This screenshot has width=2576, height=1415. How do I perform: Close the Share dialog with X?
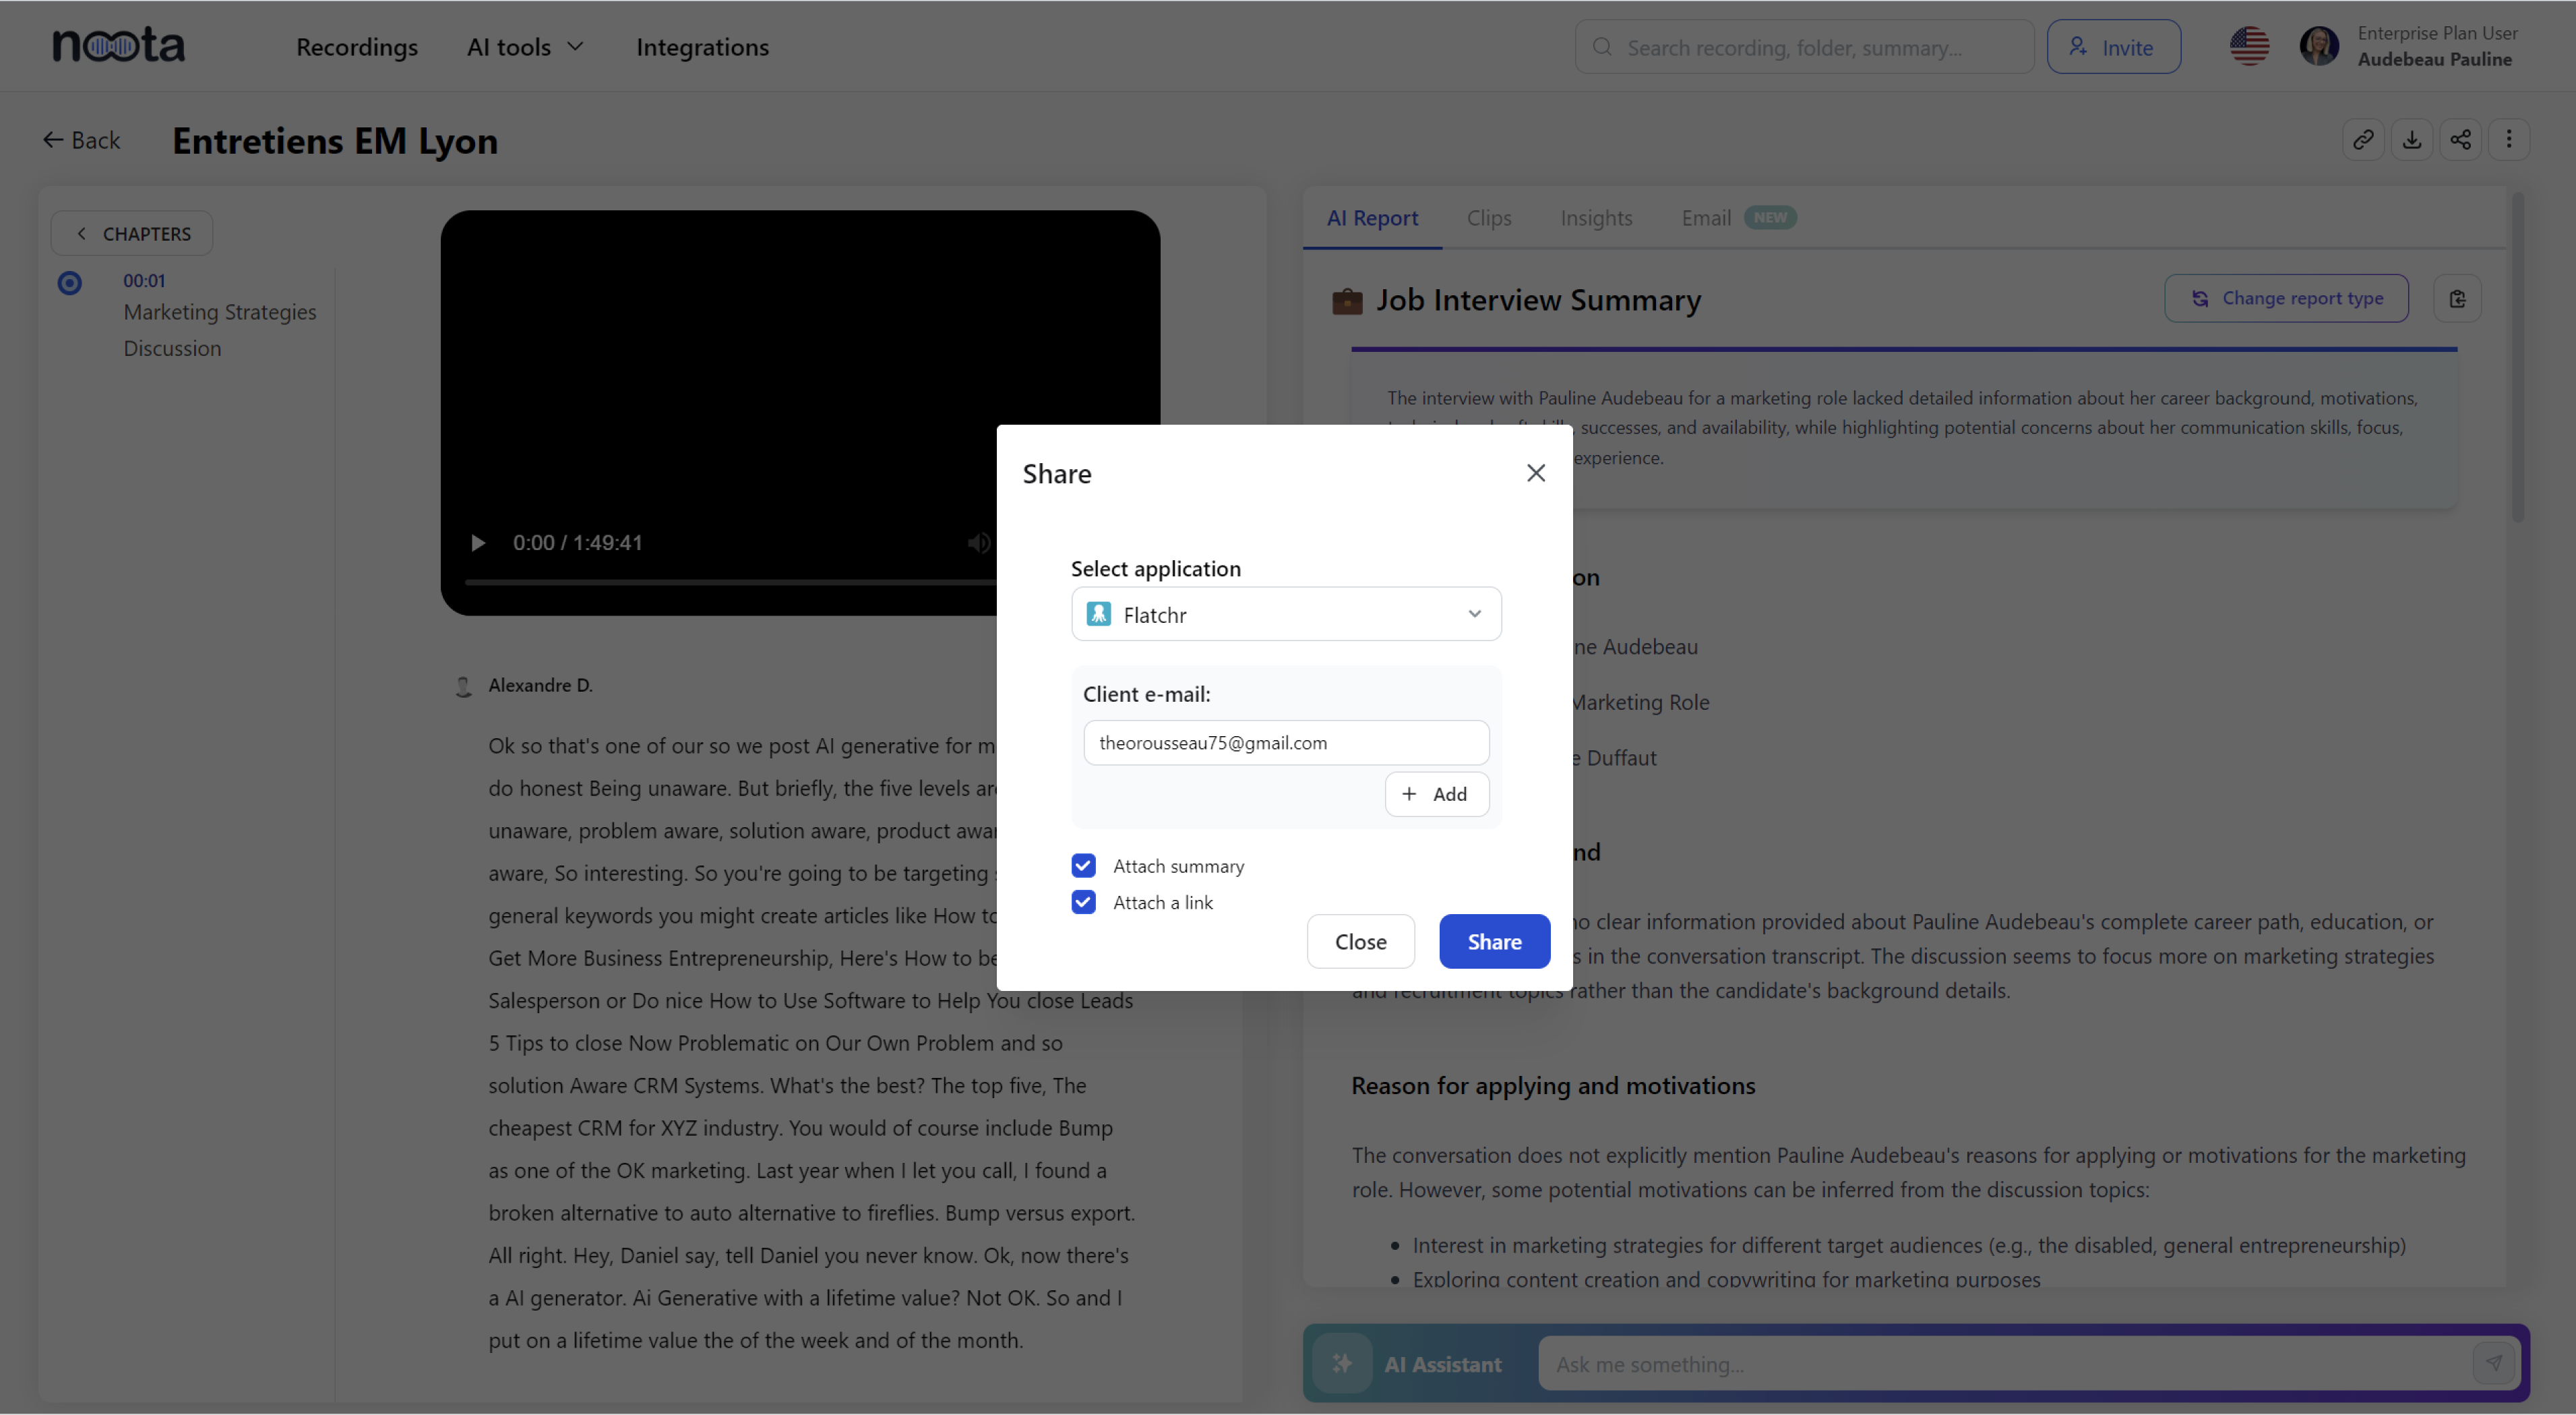(x=1536, y=473)
